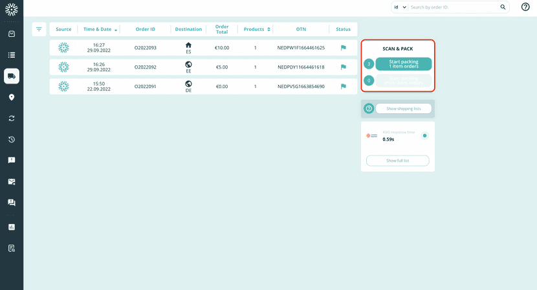Click the Search by order ID field
Screen dimensions: 537x290
[453, 7]
